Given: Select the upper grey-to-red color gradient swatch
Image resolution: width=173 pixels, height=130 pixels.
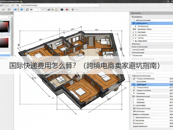Looking at the screenshot, I should (x=5, y=27).
